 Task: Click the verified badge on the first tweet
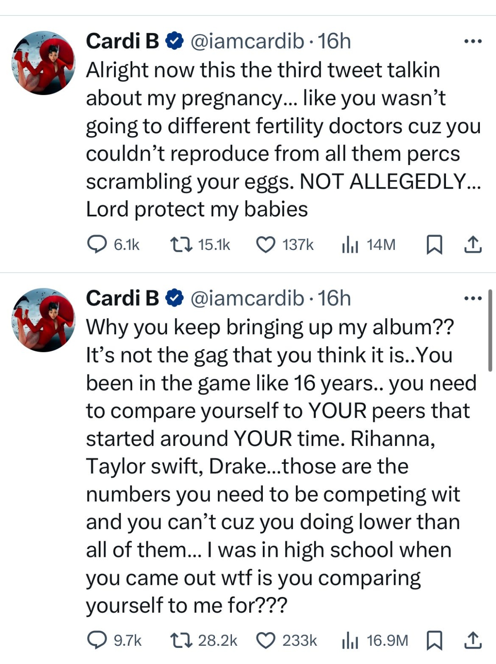point(172,41)
